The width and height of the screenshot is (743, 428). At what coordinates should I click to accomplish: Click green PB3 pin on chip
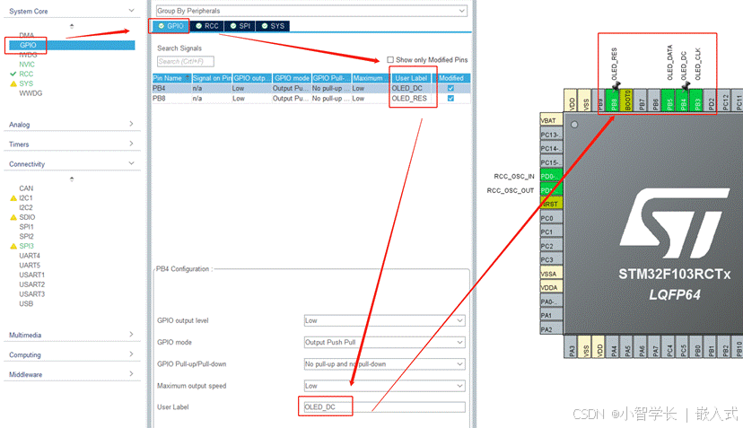(697, 100)
